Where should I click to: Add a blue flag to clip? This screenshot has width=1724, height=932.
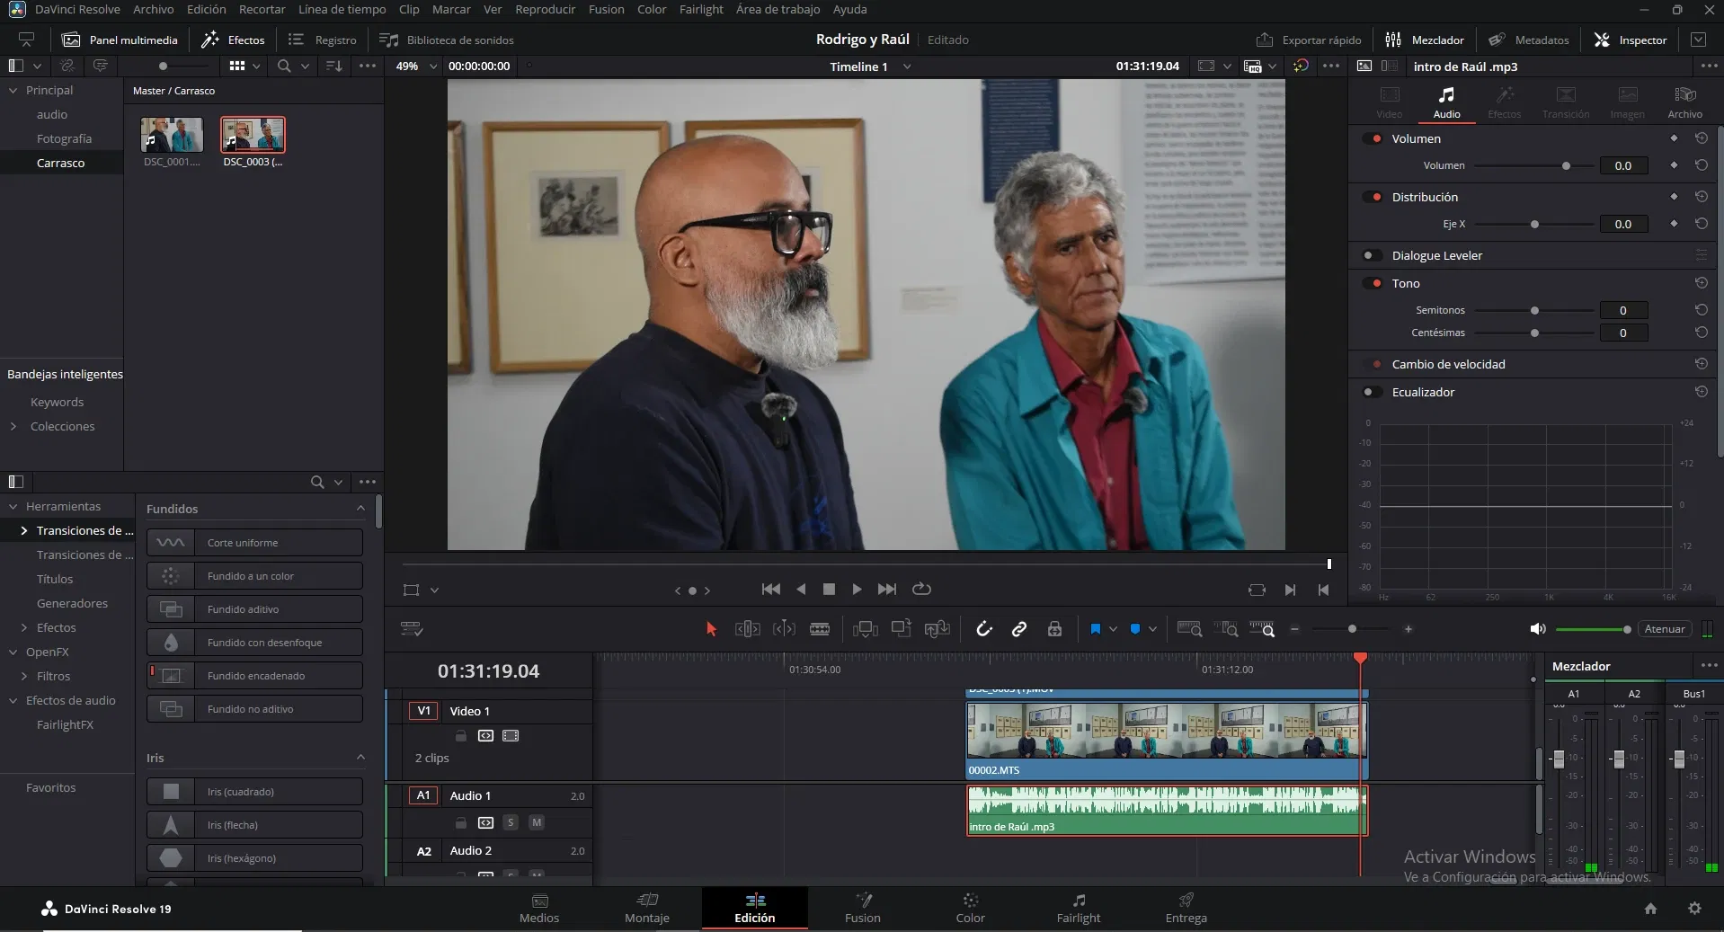(1095, 629)
